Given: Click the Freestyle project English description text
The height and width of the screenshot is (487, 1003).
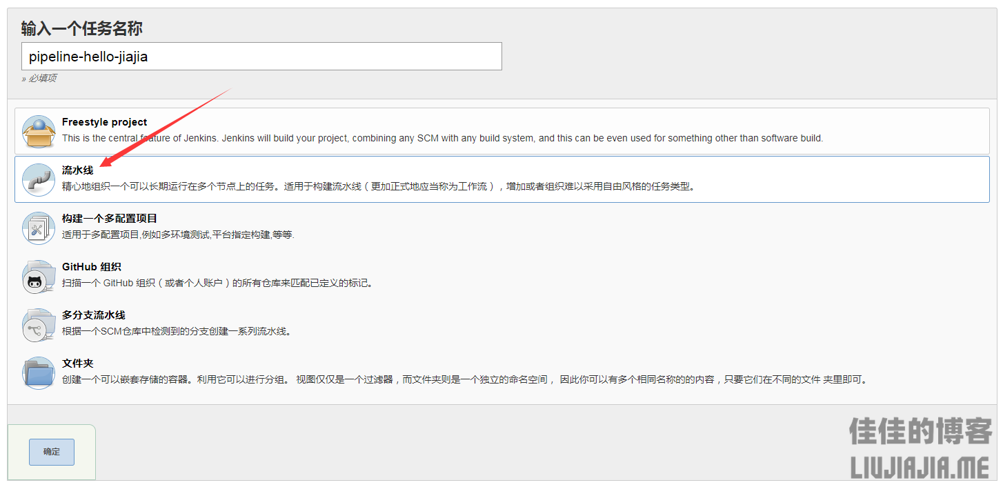Looking at the screenshot, I should coord(441,138).
